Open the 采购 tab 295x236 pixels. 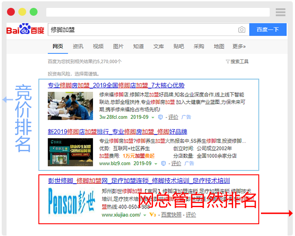coord(199,46)
